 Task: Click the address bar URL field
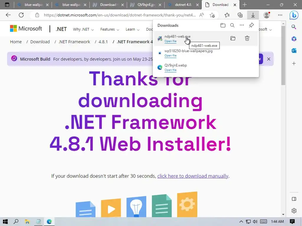120,15
